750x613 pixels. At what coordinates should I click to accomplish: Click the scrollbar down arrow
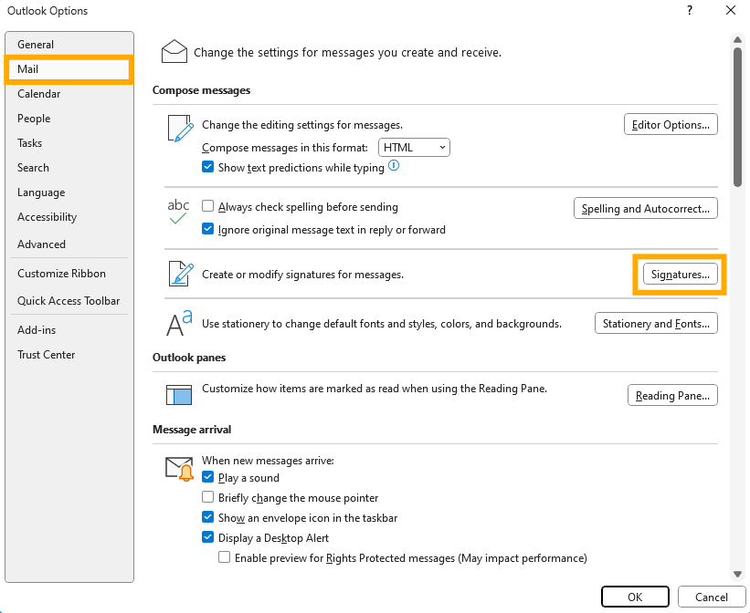(737, 574)
